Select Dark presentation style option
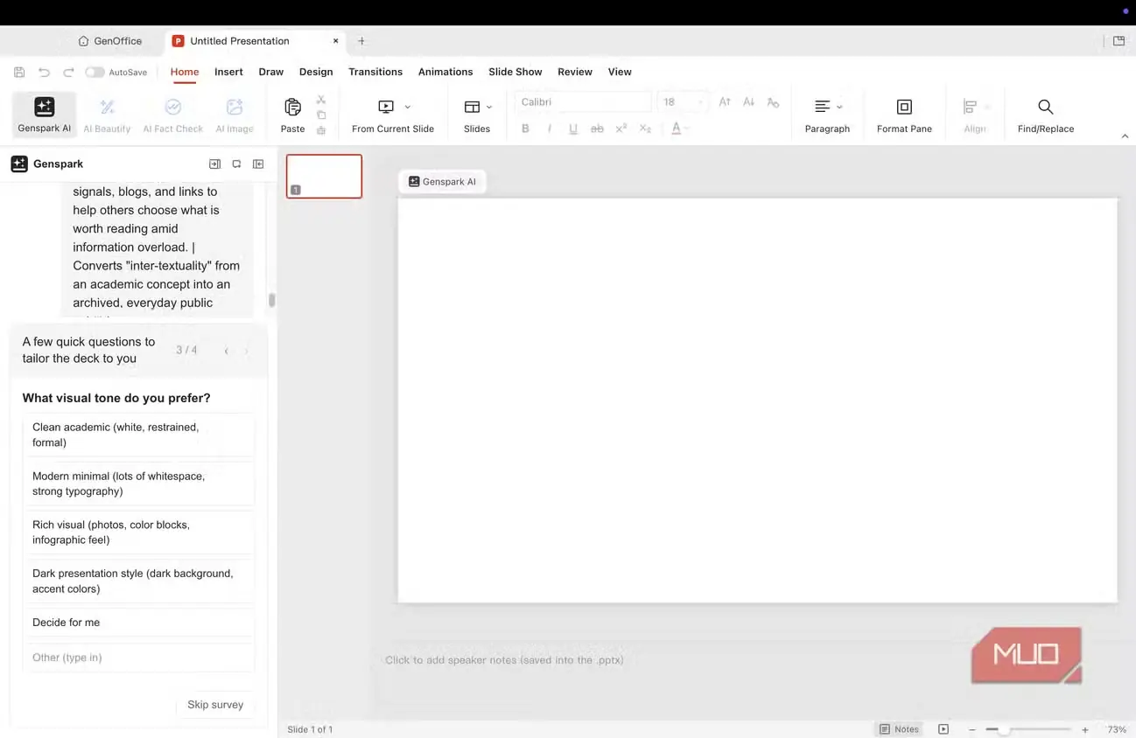The width and height of the screenshot is (1136, 738). click(138, 581)
